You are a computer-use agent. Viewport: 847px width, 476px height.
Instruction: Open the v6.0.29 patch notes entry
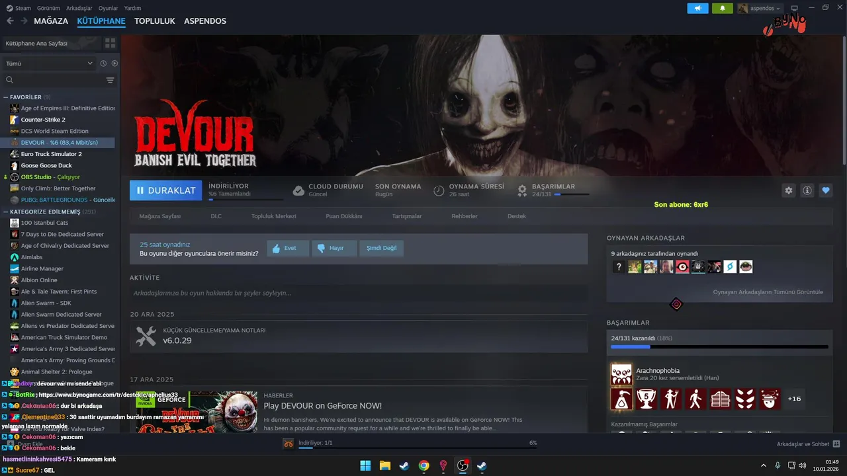tap(359, 337)
